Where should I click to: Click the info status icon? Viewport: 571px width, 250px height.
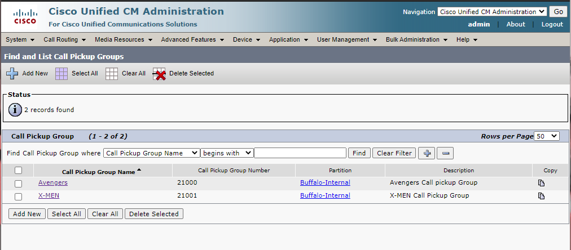tap(15, 109)
